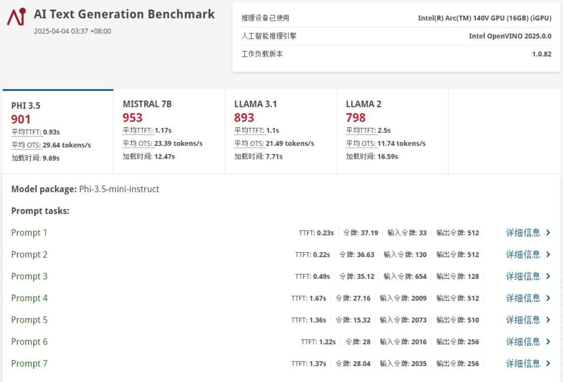The width and height of the screenshot is (563, 382).
Task: Click 平均TTFT 2.5s under LLAMA 2
Action: coord(368,130)
